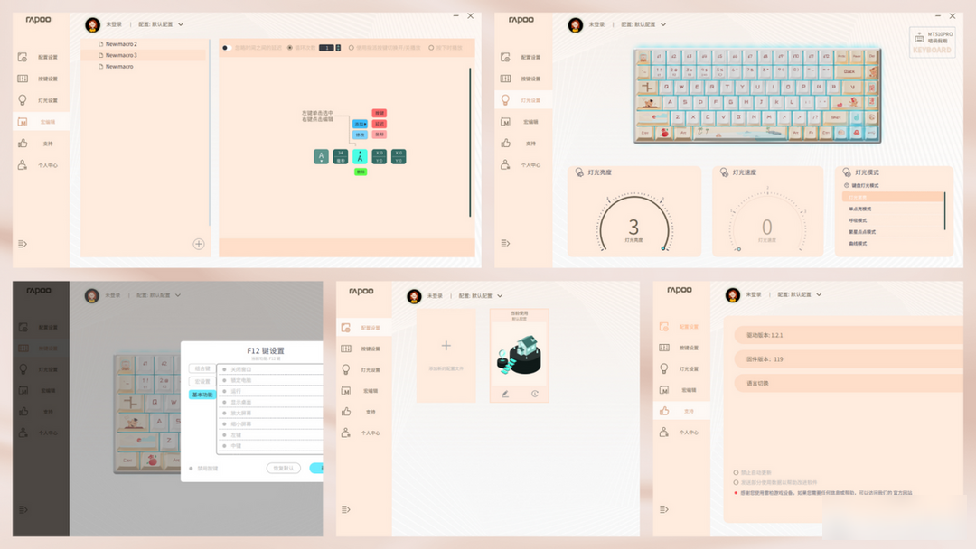Image resolution: width=976 pixels, height=549 pixels.
Task: Toggle the delay switch in the macro toolbar
Action: pos(227,48)
